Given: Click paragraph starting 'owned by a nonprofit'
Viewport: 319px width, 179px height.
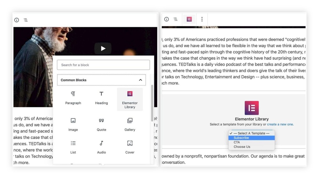Looking at the screenshot, I should (x=233, y=159).
